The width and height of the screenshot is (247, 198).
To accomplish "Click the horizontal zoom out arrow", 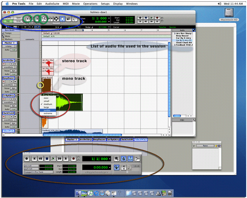I will coord(27,19).
